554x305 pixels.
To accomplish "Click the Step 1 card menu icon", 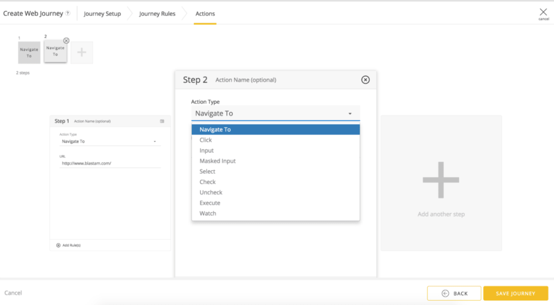I will pyautogui.click(x=162, y=121).
